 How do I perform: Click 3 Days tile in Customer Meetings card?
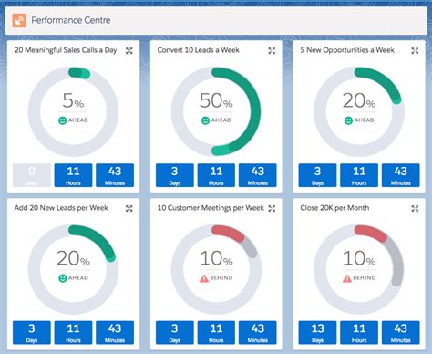click(x=175, y=333)
